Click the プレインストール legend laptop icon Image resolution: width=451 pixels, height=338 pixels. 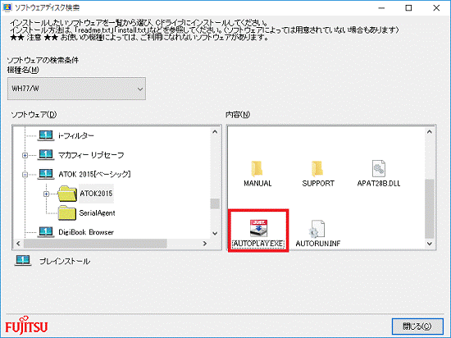[23, 261]
